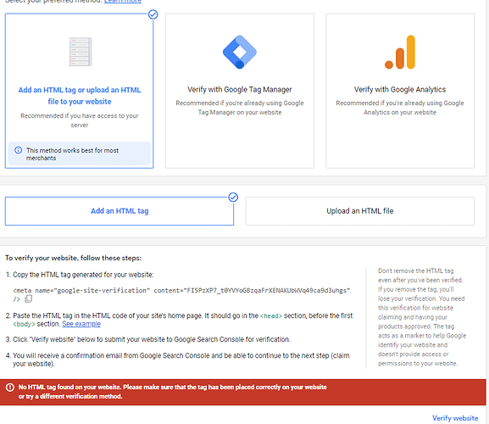Open the Learn more link

pyautogui.click(x=123, y=1)
